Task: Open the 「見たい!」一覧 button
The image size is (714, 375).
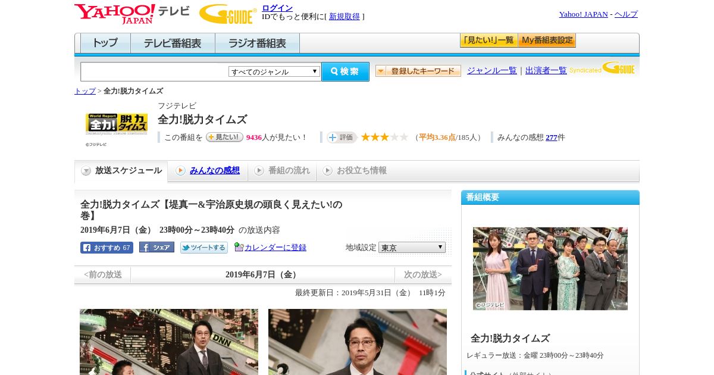Action: (x=488, y=40)
